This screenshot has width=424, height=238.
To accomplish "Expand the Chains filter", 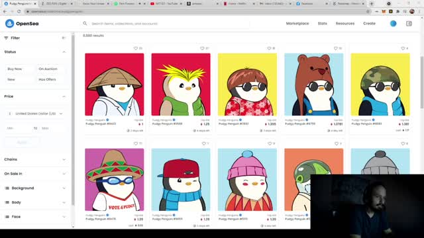I will pyautogui.click(x=35, y=159).
